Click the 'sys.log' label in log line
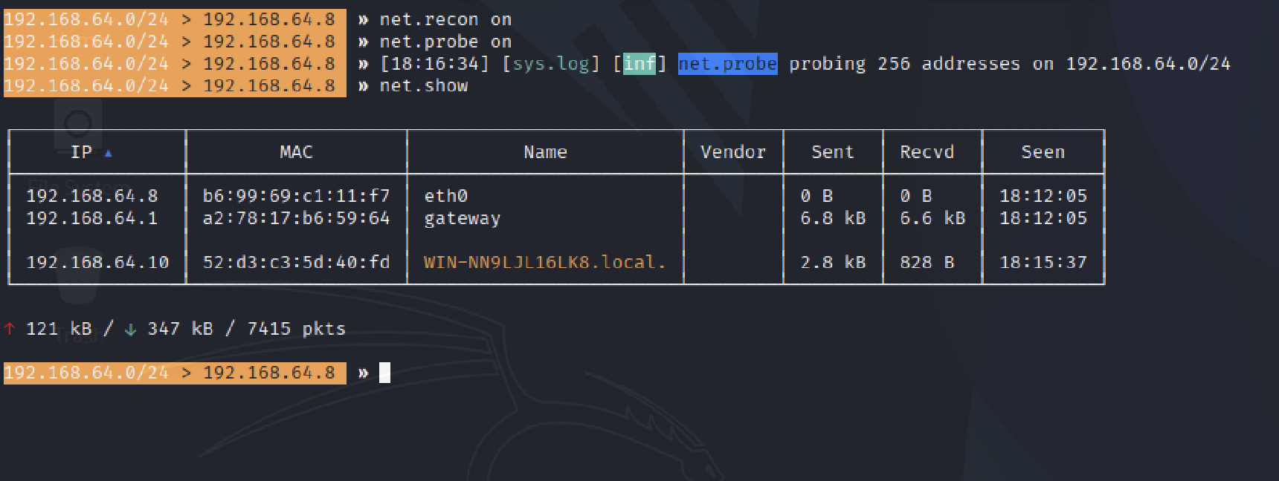 pyautogui.click(x=551, y=64)
